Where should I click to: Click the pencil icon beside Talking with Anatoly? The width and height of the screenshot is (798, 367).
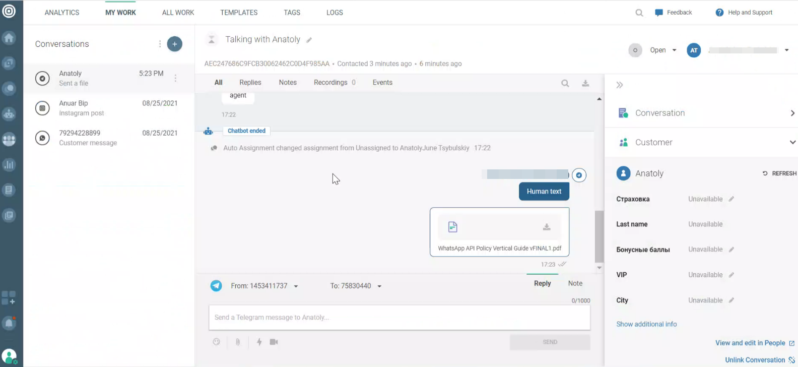click(x=309, y=40)
